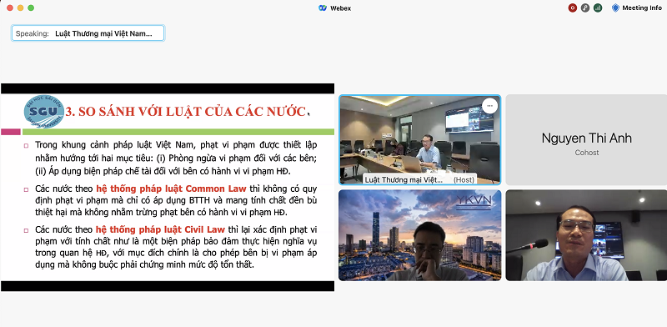667x327 pixels.
Task: Click the Host label on video tile
Action: [x=464, y=179]
